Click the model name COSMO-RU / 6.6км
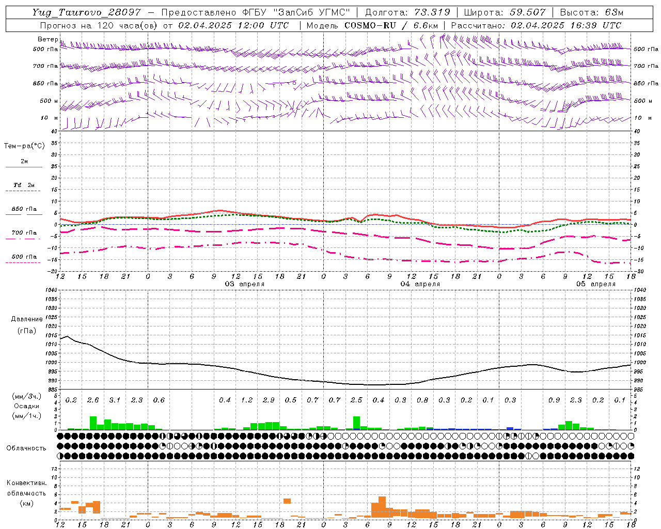 391,25
